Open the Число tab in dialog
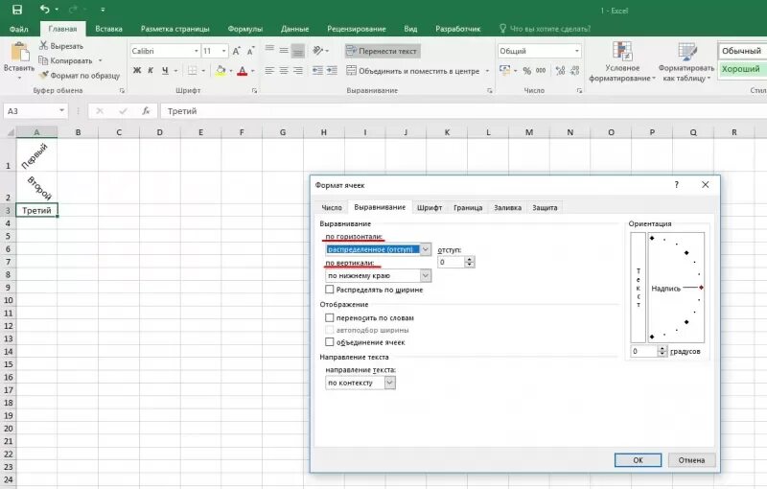Viewport: 767px width, 489px height. tap(332, 207)
